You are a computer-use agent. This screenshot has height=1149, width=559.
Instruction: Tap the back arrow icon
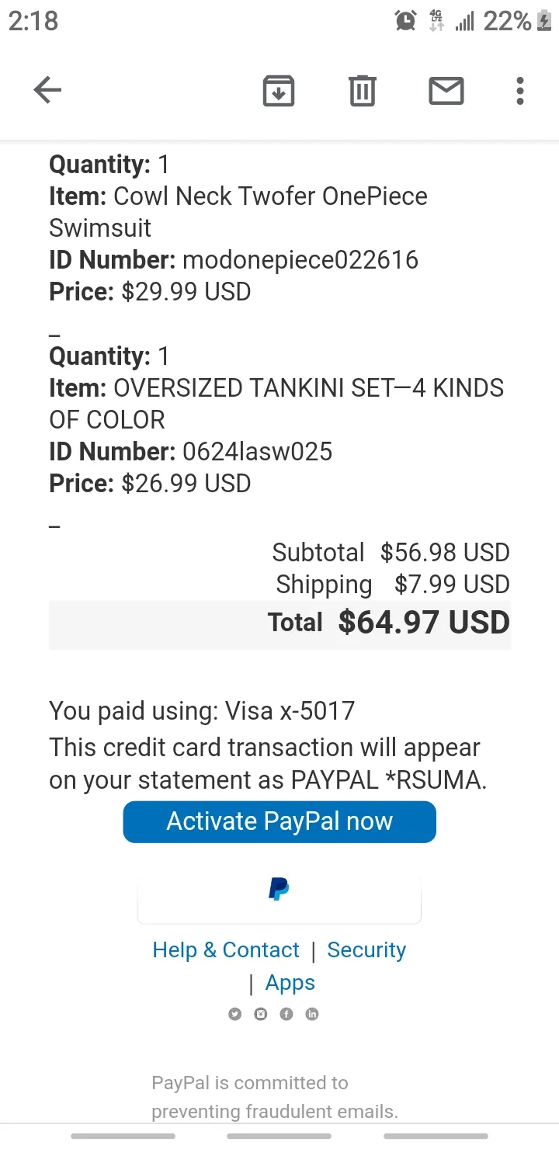(x=47, y=91)
